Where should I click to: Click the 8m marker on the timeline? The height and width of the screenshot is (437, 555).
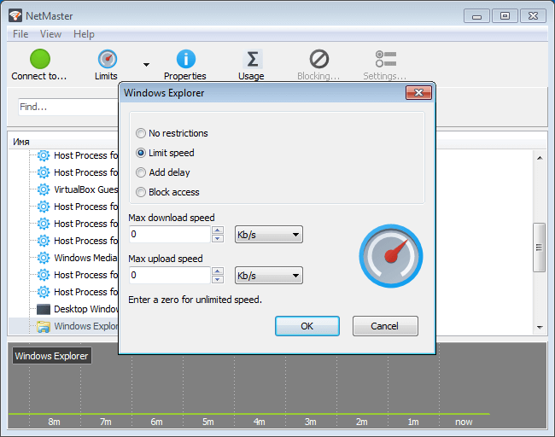pos(54,422)
